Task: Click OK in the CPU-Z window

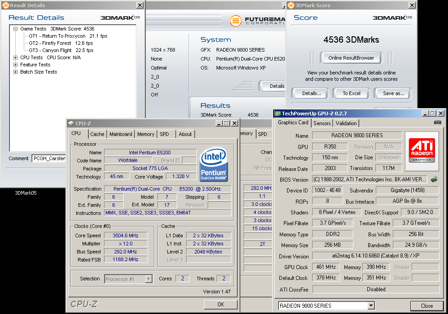Action: 221,305
